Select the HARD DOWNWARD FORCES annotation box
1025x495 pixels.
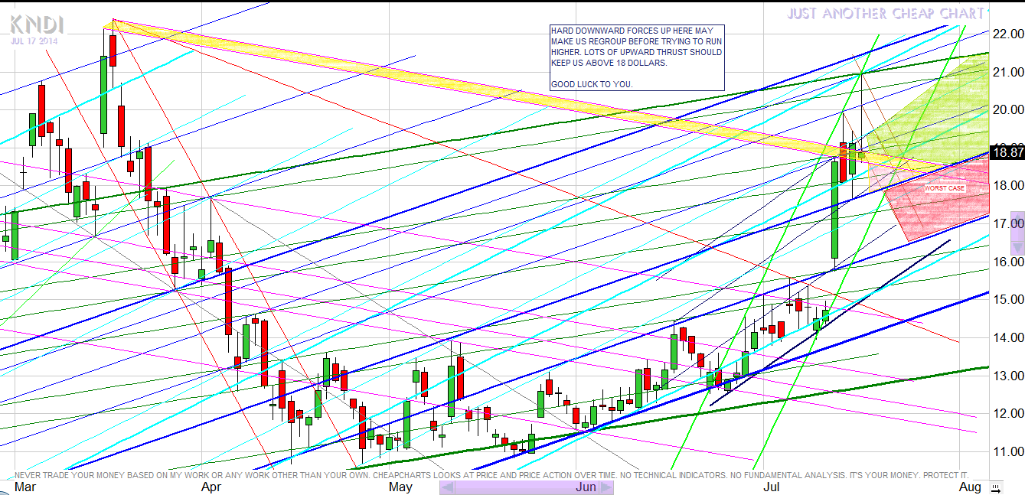tap(636, 57)
